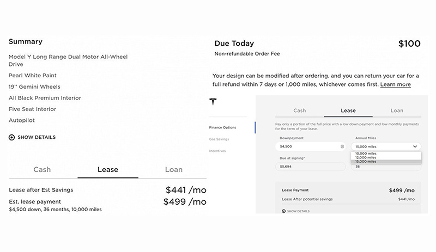Select the highlighted 15,000 miles option
Image resolution: width=436 pixels, height=252 pixels.
[x=386, y=162]
